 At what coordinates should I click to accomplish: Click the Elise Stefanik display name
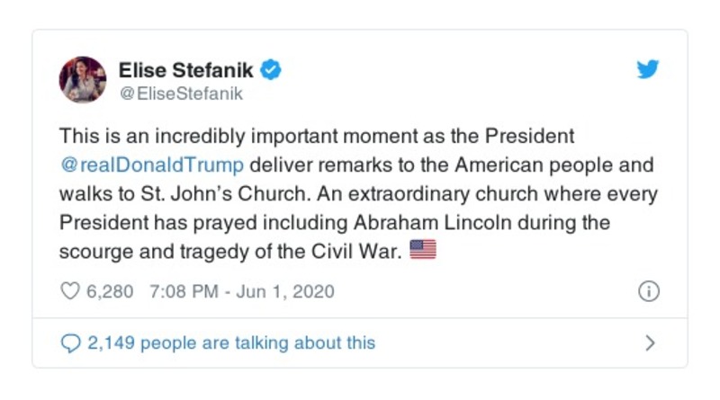tap(186, 69)
